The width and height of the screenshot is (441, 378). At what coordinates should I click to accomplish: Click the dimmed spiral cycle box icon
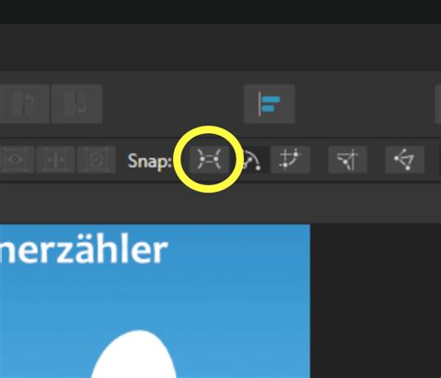pyautogui.click(x=97, y=159)
